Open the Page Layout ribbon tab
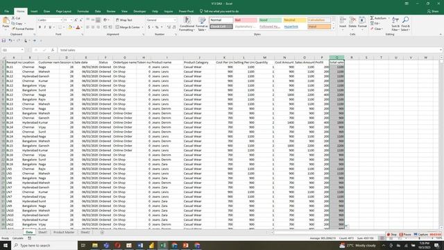Image resolution: width=444 pixels, height=250 pixels. [x=63, y=11]
